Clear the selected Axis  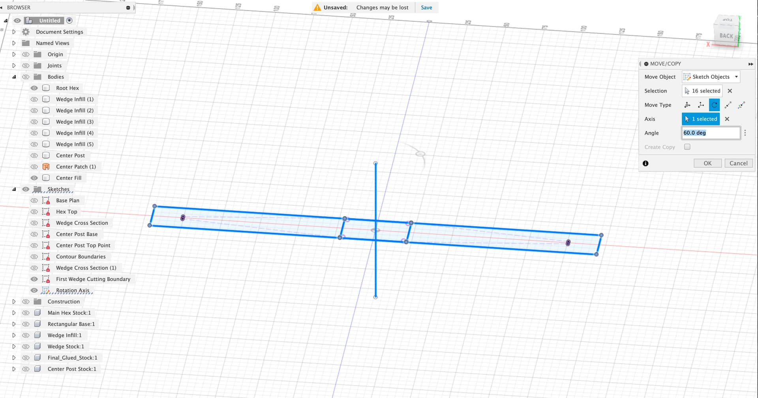point(727,119)
